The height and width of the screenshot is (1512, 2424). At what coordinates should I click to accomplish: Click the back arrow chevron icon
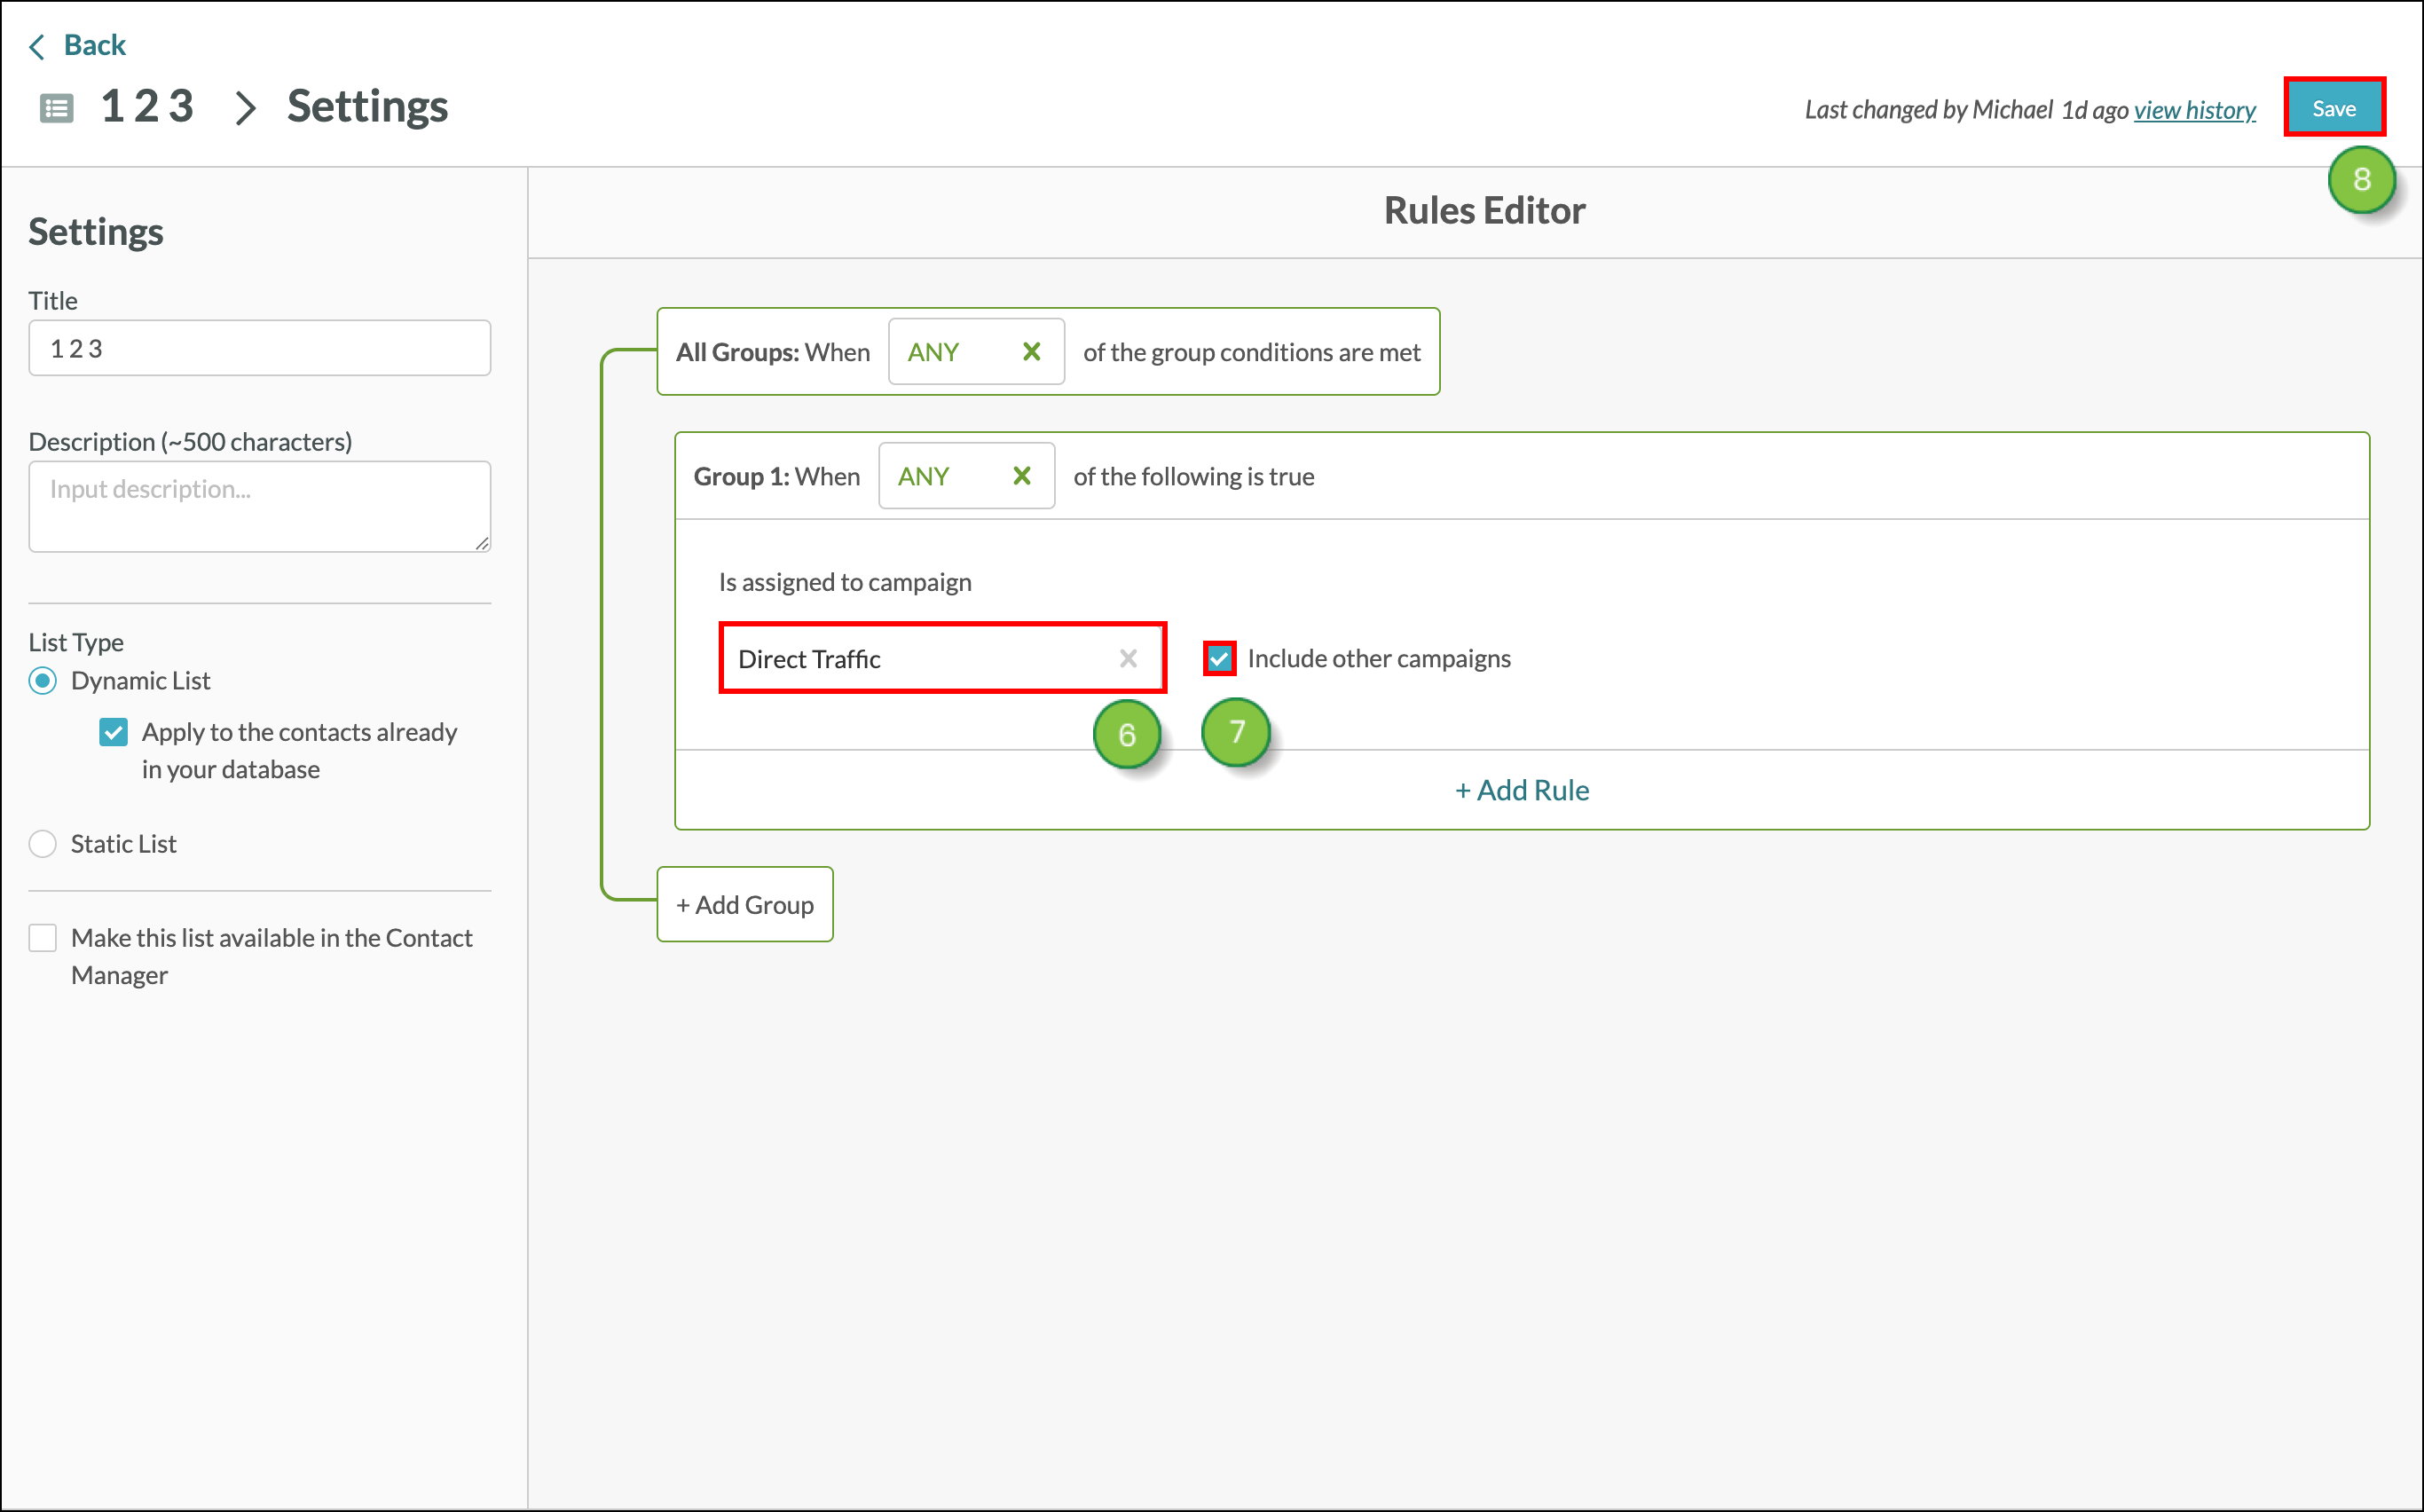click(37, 46)
